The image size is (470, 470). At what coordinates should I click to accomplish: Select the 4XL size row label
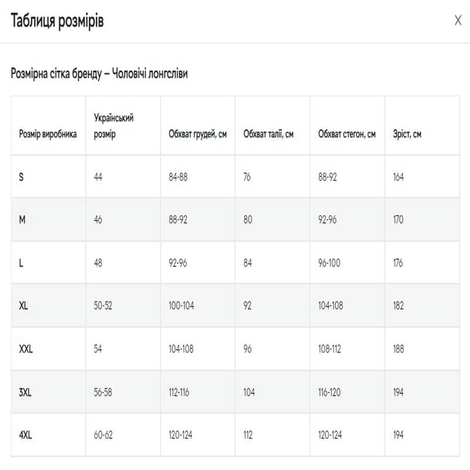pos(25,435)
